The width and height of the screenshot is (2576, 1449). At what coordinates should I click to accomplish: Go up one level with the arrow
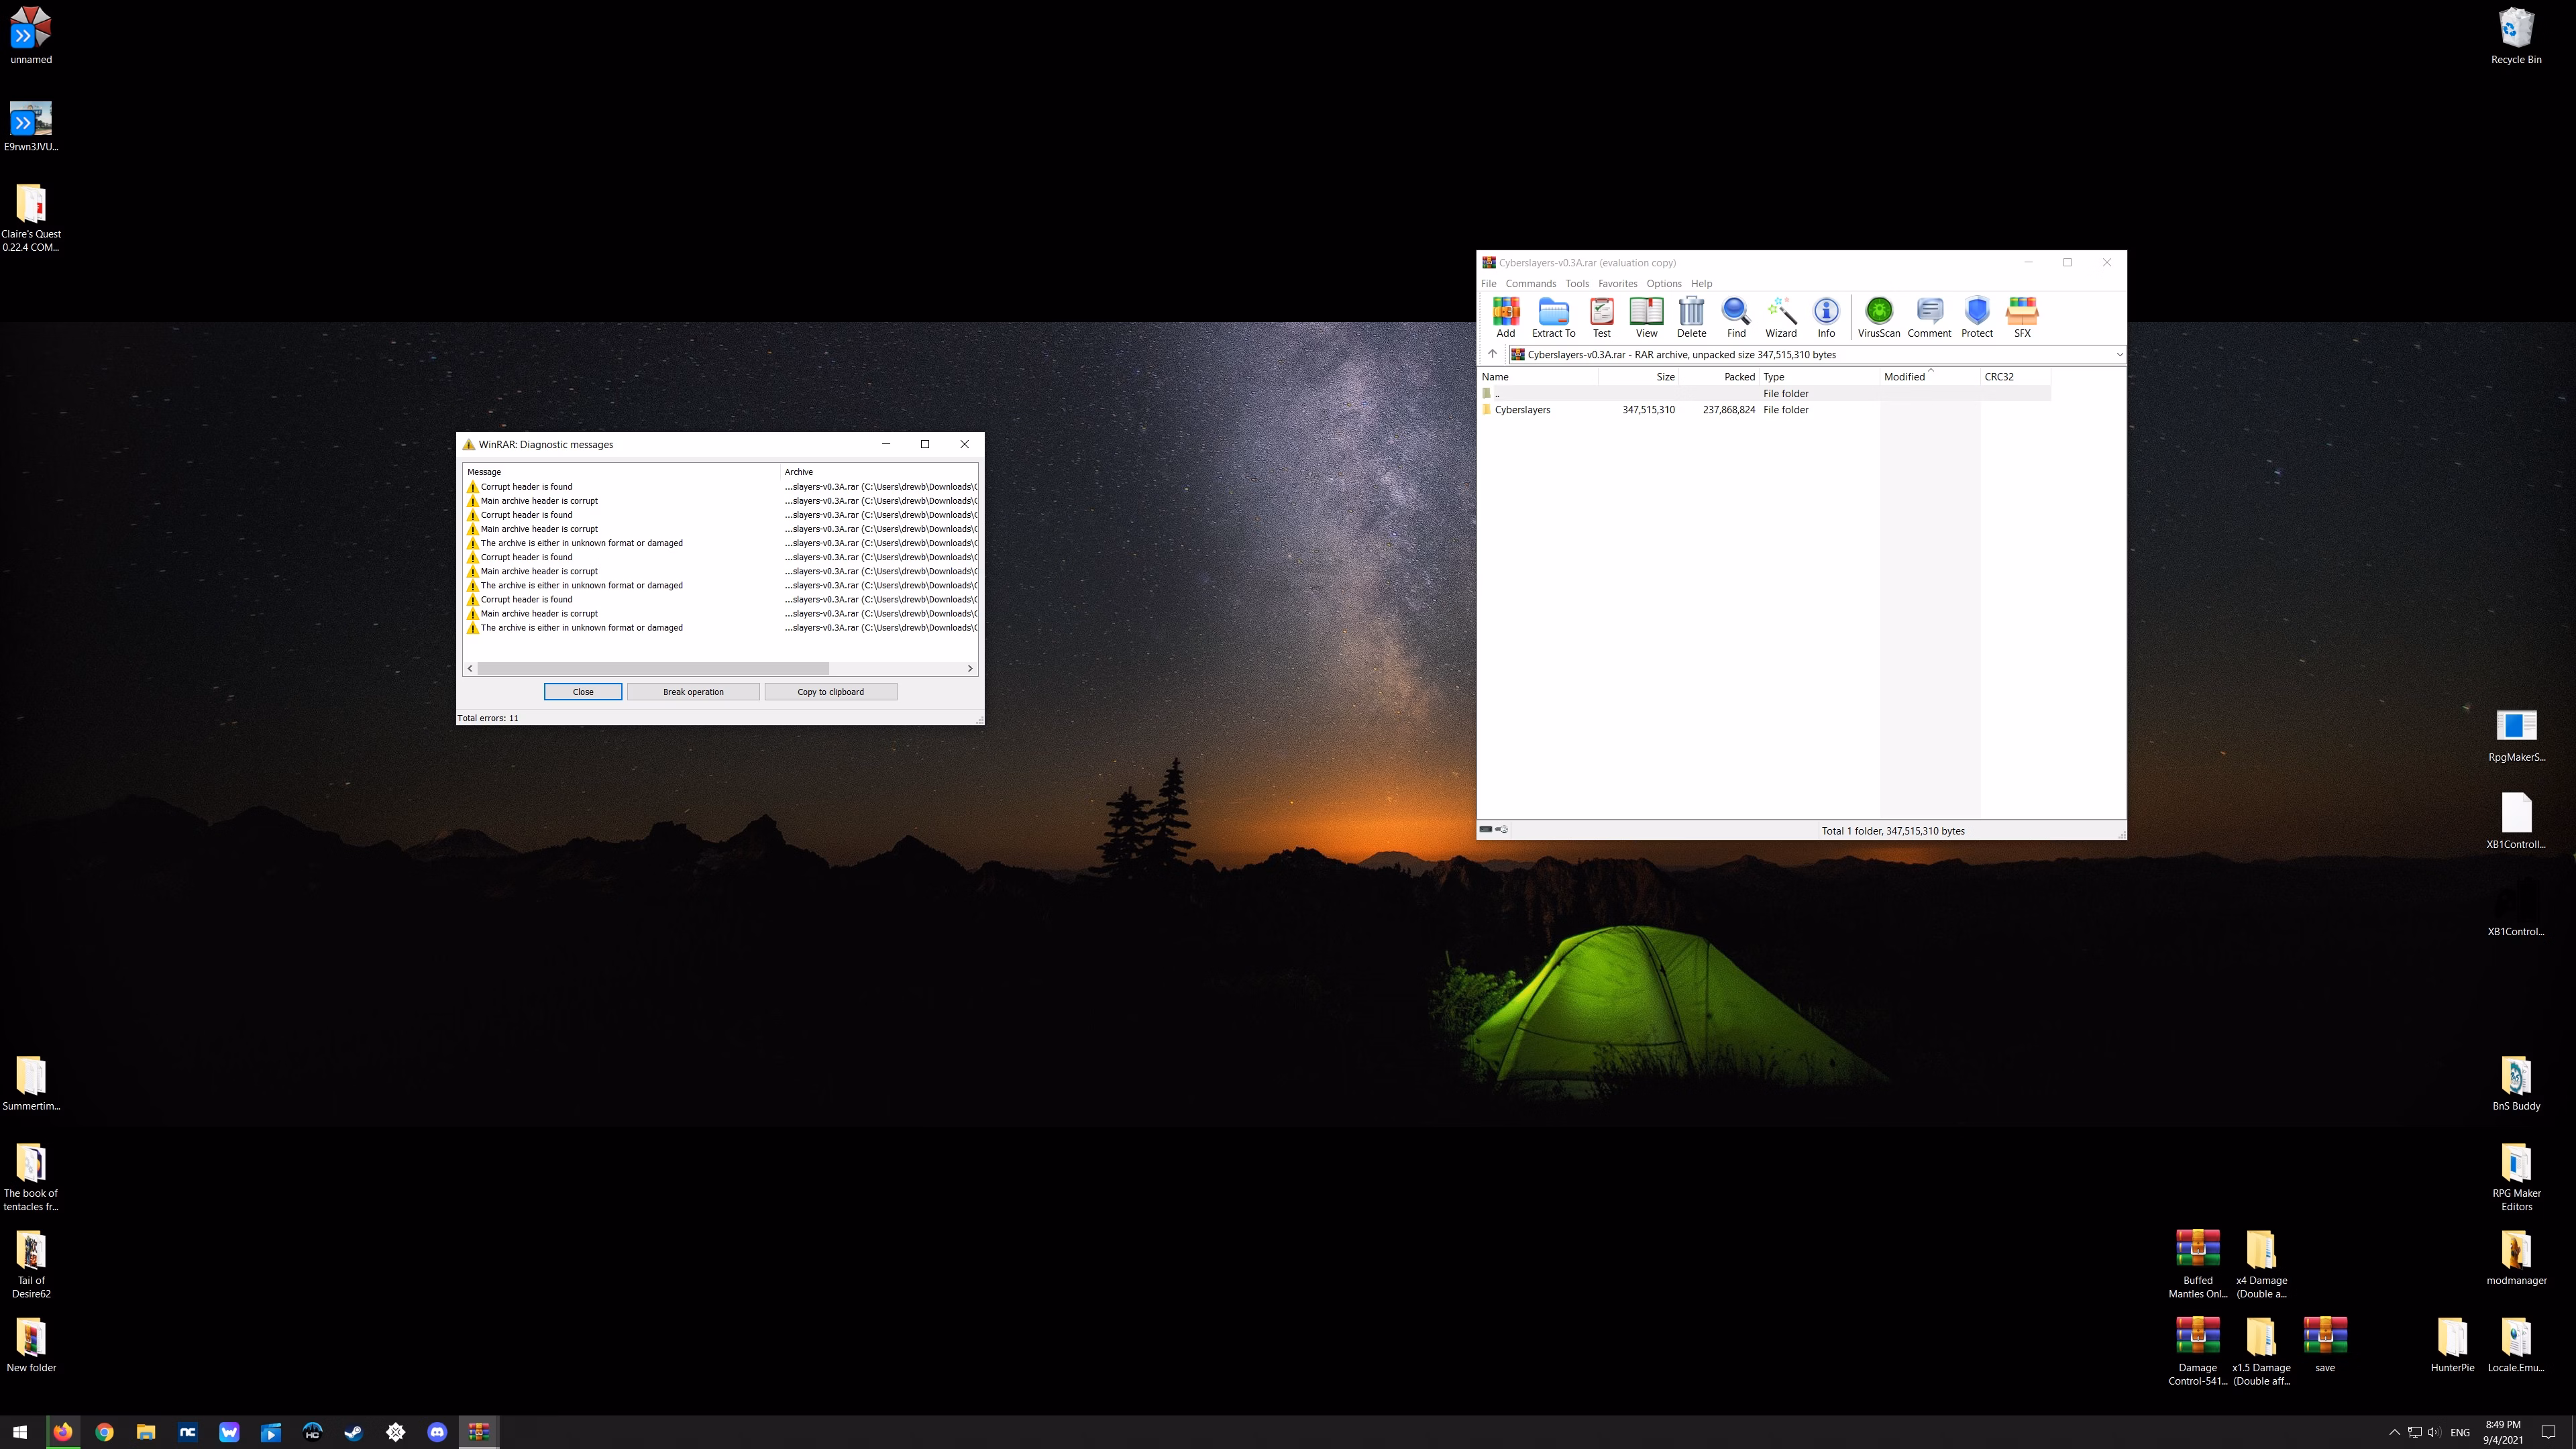[1492, 354]
